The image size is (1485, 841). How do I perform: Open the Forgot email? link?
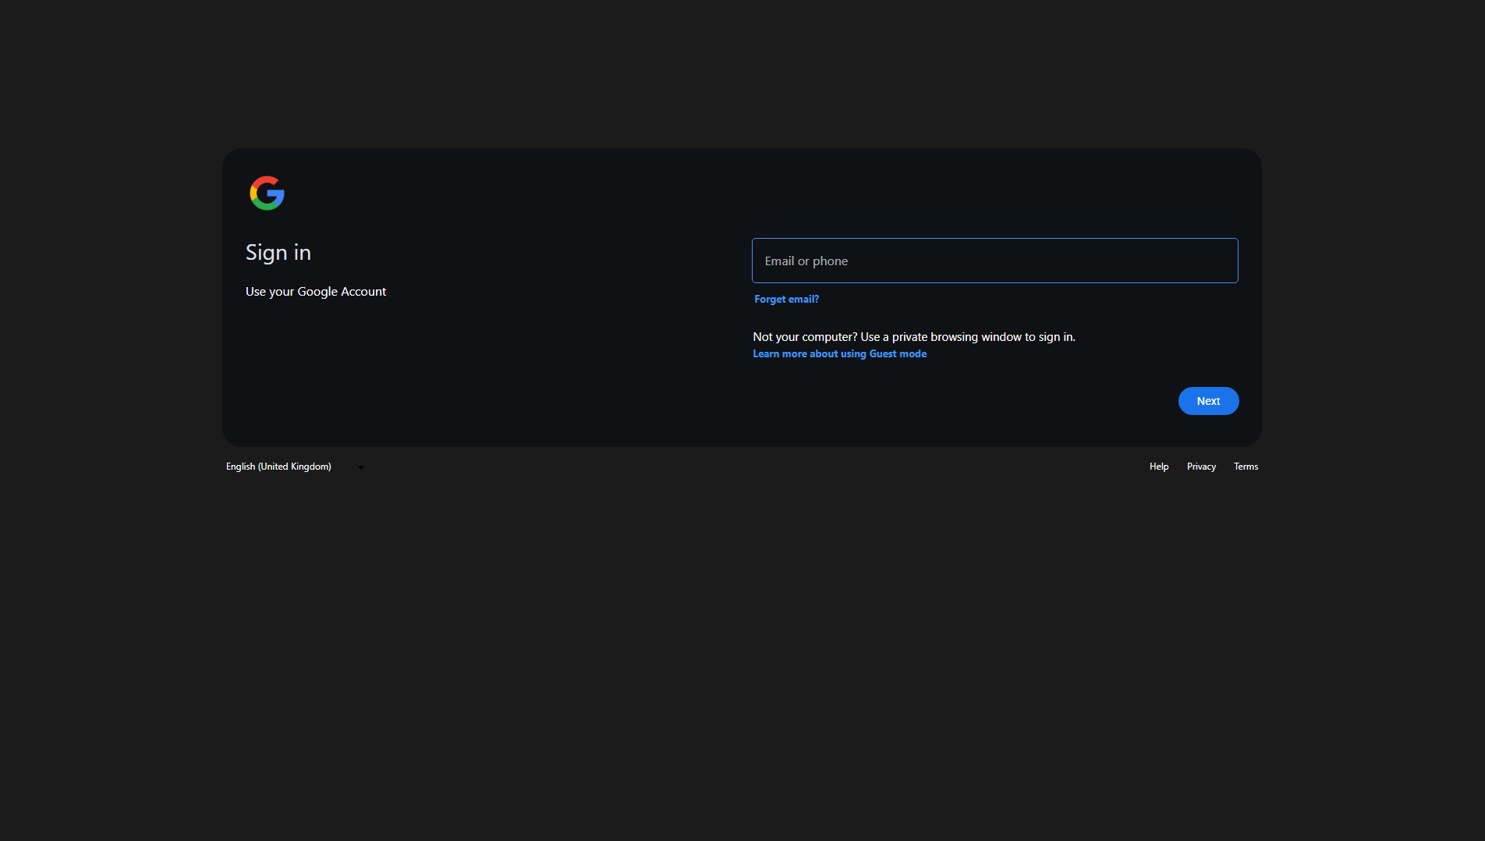tap(786, 299)
